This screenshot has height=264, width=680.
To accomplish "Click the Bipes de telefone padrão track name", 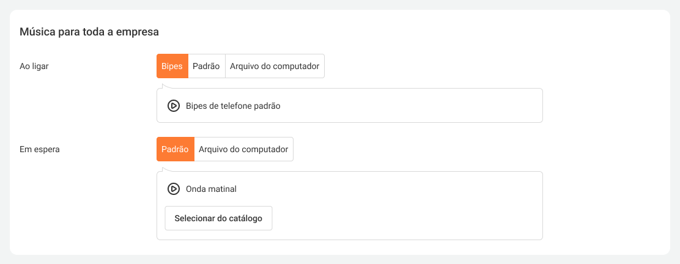I will (x=233, y=106).
